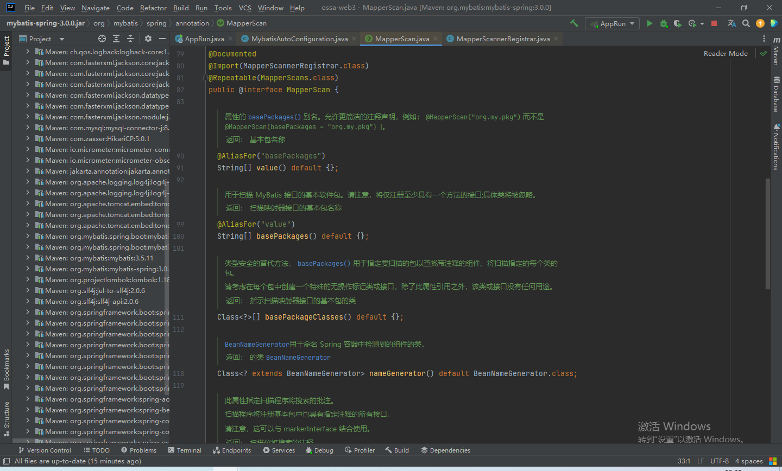Viewport: 782px width, 471px height.
Task: Close the MapperScan.java tab
Action: pyautogui.click(x=436, y=39)
